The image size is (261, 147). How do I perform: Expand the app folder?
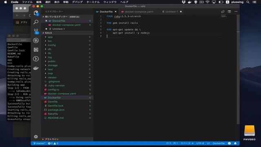pyautogui.click(x=50, y=37)
